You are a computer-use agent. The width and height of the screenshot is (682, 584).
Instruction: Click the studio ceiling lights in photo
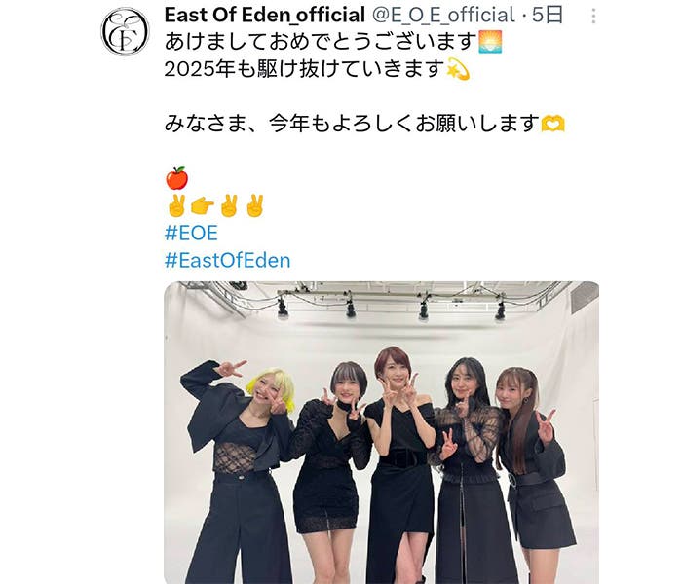[392, 309]
